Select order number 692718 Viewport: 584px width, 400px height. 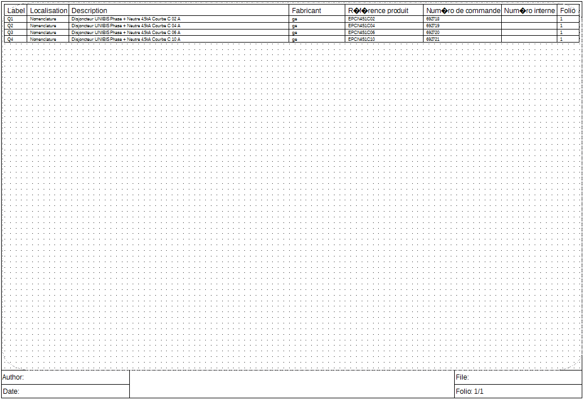433,19
